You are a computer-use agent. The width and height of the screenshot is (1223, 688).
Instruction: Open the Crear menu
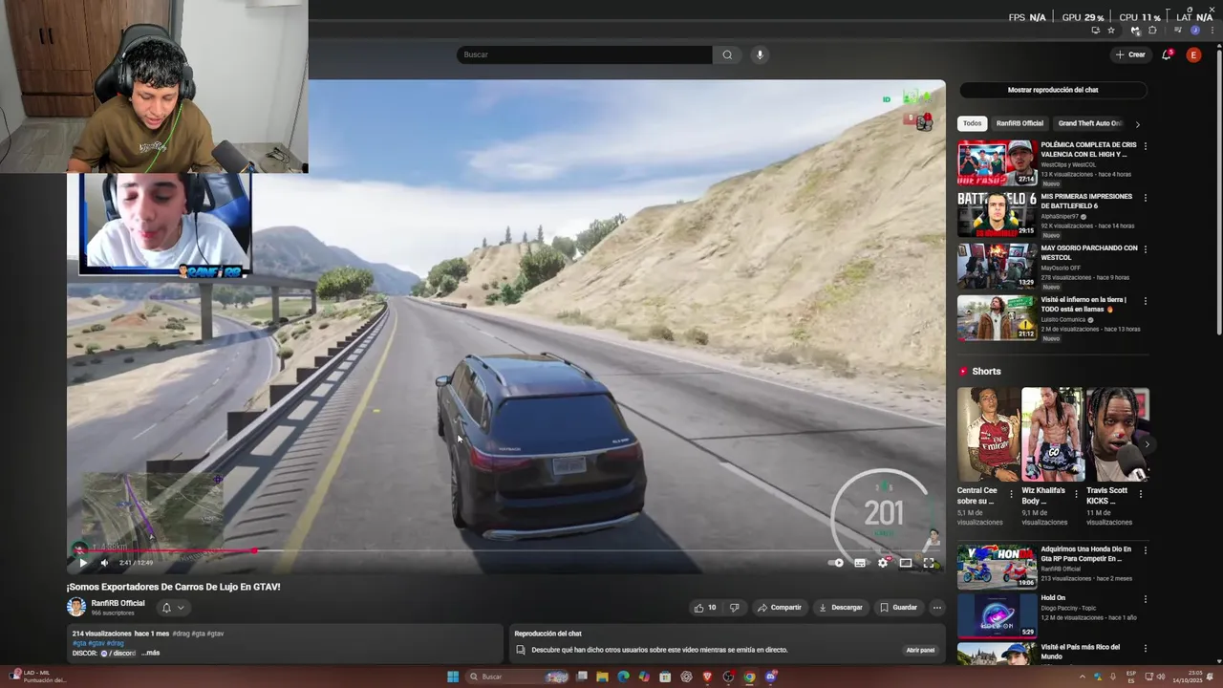coord(1130,54)
